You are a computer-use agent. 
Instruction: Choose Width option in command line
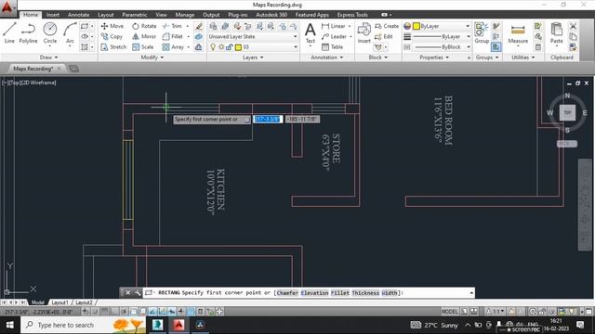(390, 293)
